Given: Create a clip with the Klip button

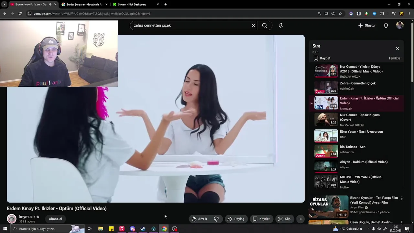Looking at the screenshot, I should point(284,219).
